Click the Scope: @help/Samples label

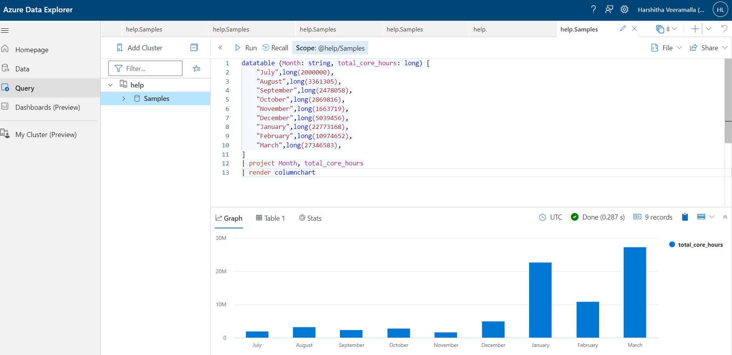click(330, 48)
